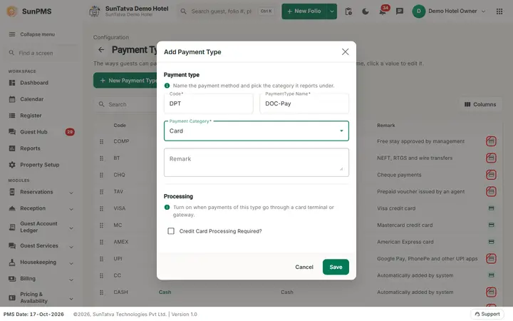The image size is (513, 321).
Task: Click card icon in CASH row
Action: [x=491, y=292]
